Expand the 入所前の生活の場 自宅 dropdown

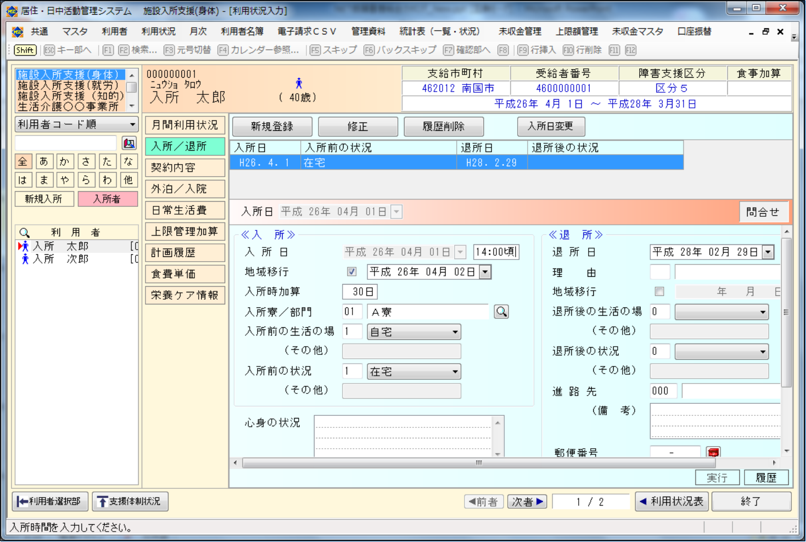click(x=455, y=332)
